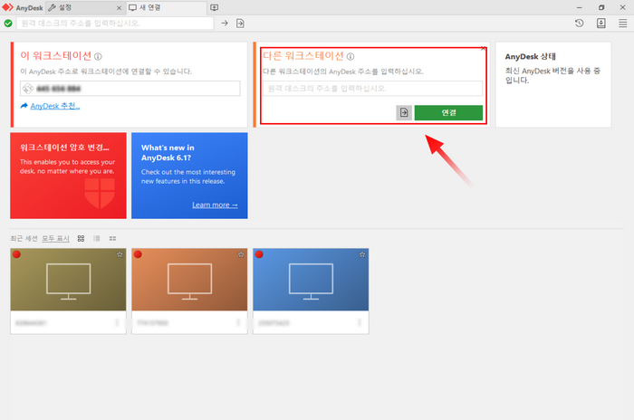
Task: Favorite the orange session with star icon
Action: tap(241, 254)
